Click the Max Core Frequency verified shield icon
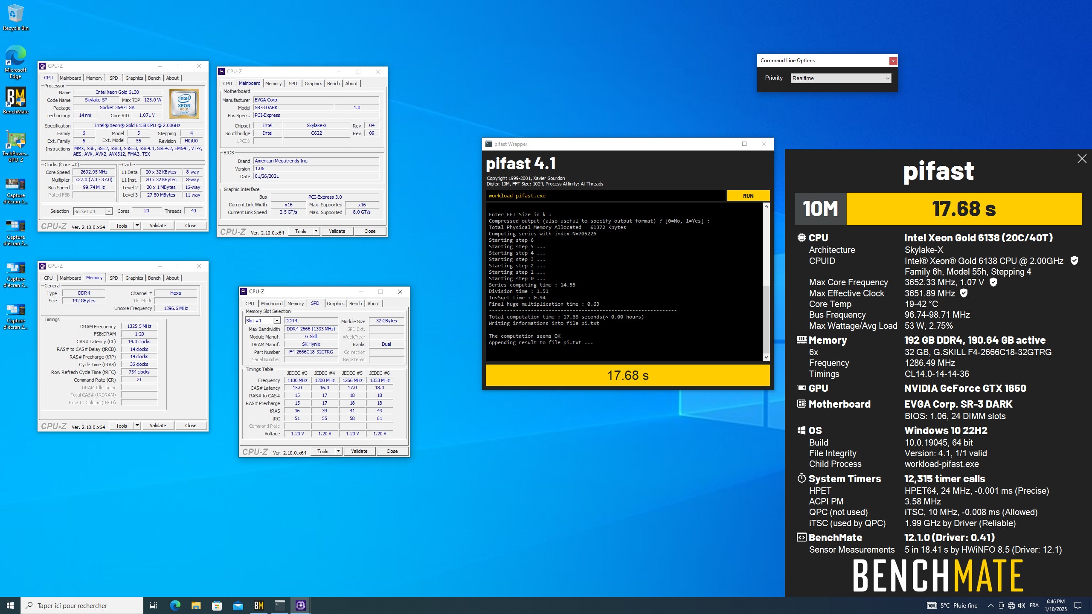The width and height of the screenshot is (1092, 614). [x=993, y=282]
